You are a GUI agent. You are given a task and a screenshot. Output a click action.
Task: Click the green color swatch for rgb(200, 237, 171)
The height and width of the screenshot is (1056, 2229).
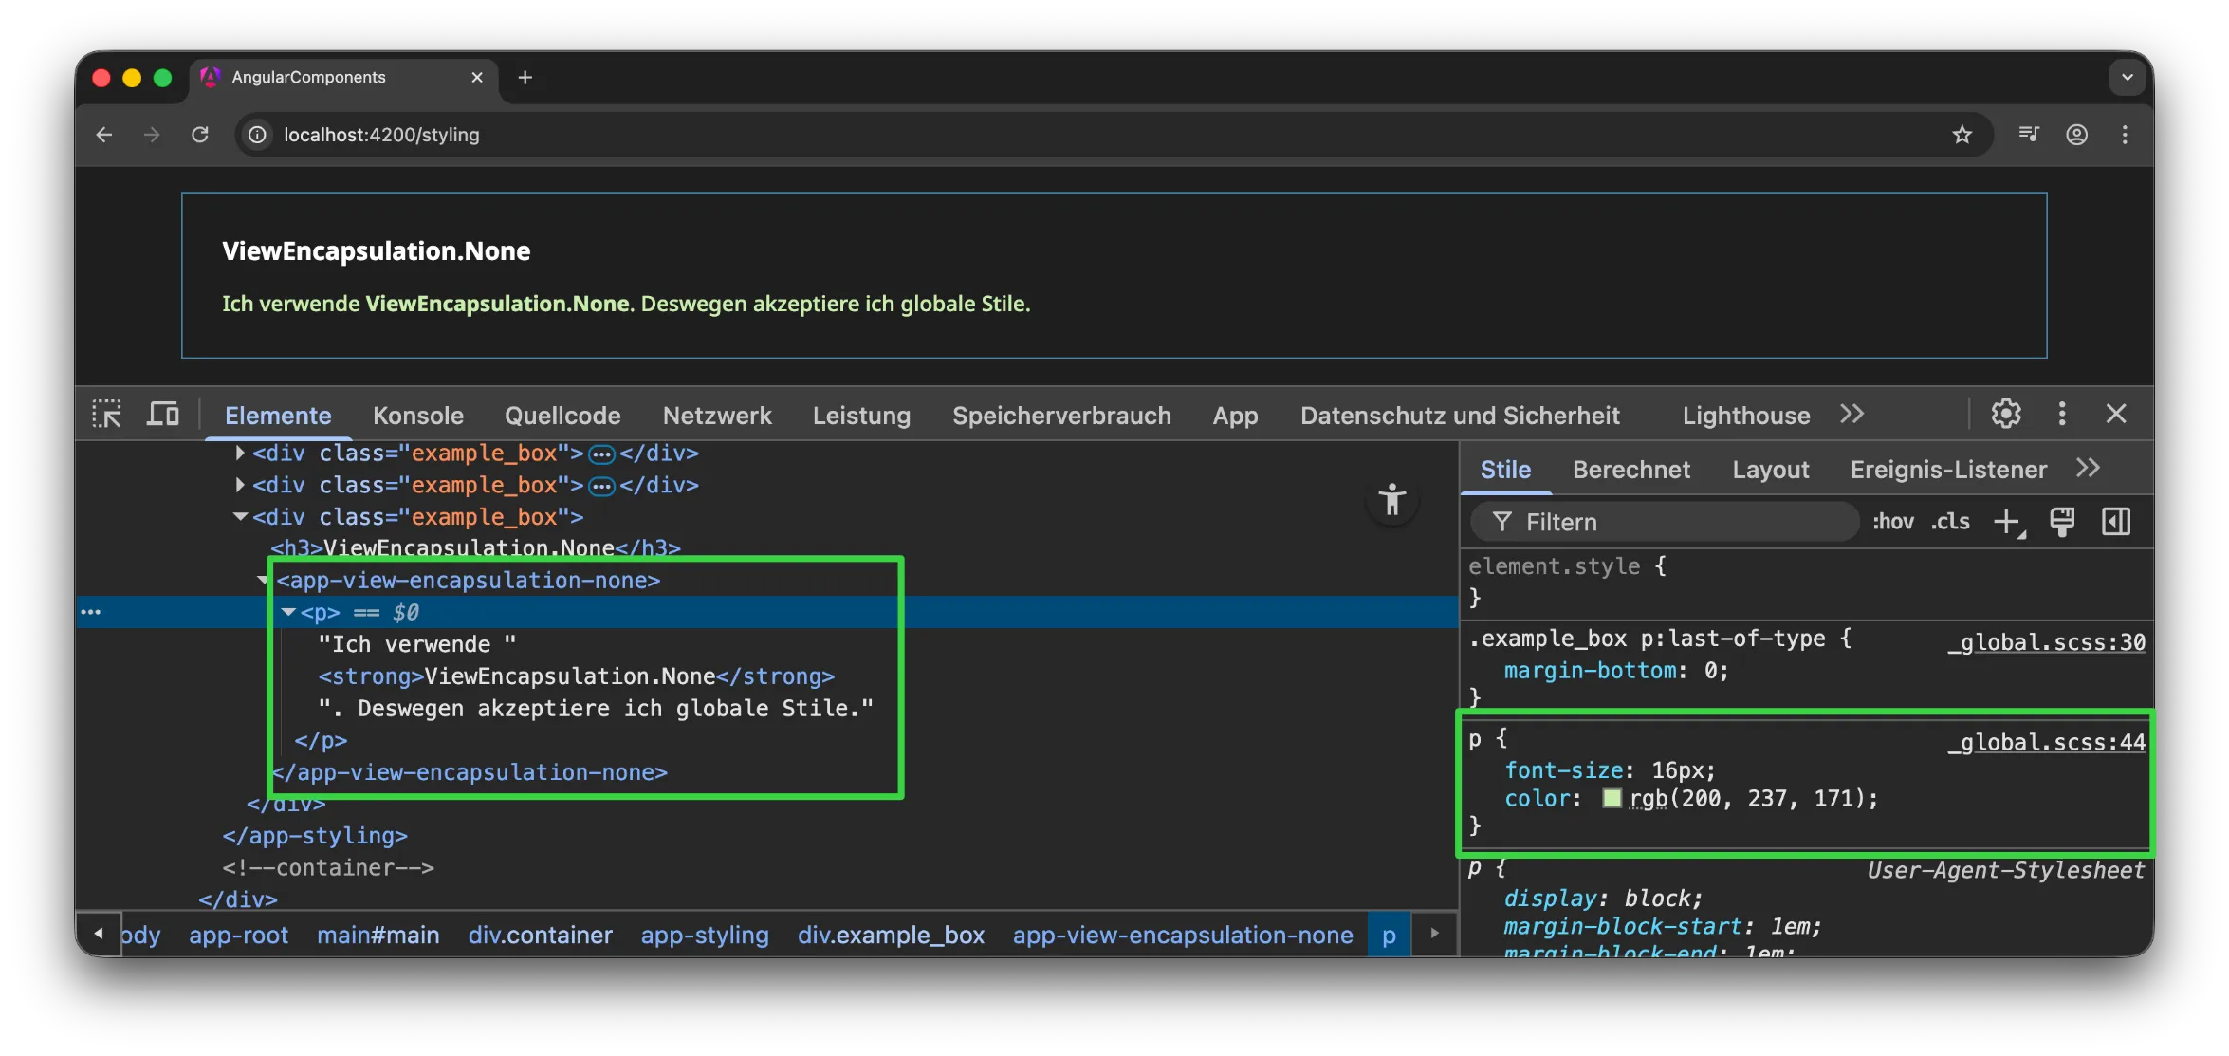[x=1612, y=799]
